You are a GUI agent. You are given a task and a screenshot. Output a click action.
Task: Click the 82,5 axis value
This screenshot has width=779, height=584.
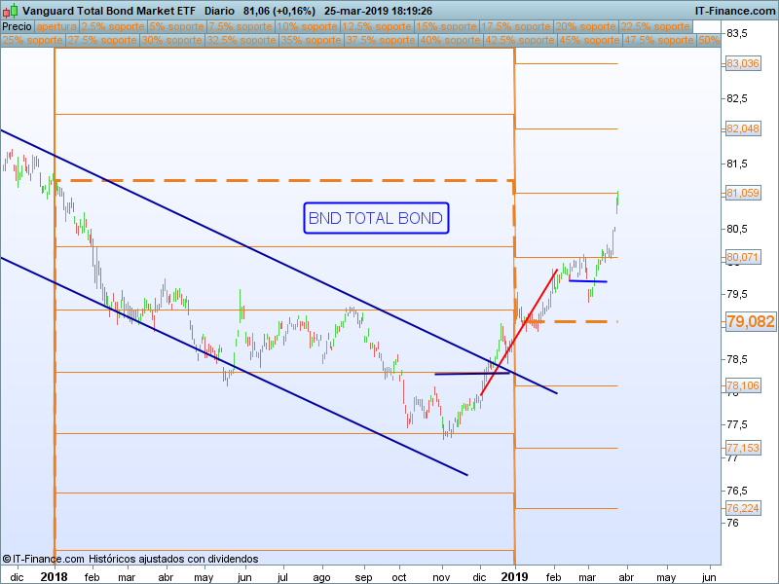(x=737, y=98)
